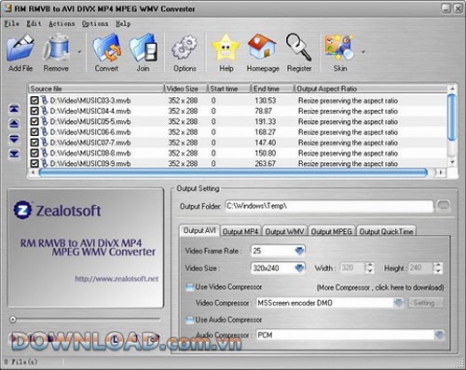Click the Height spinner arrows
The image size is (466, 370).
point(438,267)
